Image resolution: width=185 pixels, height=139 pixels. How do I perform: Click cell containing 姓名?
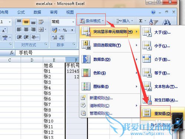point(54,65)
